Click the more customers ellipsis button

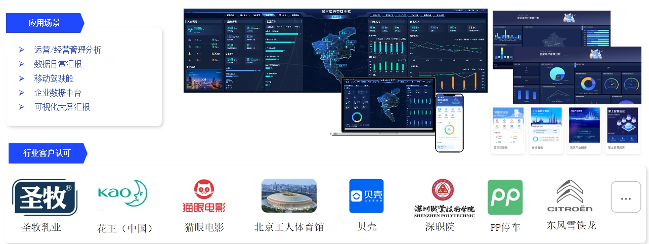(626, 197)
